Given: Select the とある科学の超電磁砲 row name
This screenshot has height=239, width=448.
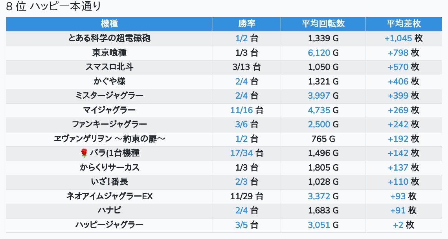Looking at the screenshot, I should coord(109,38).
